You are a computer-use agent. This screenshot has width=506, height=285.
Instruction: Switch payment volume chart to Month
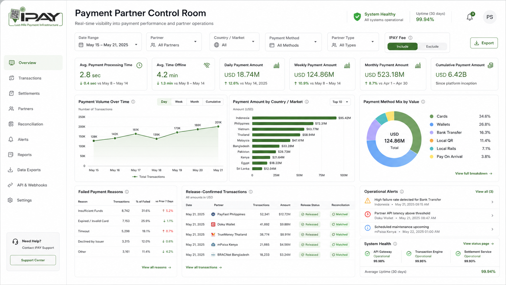pyautogui.click(x=195, y=102)
